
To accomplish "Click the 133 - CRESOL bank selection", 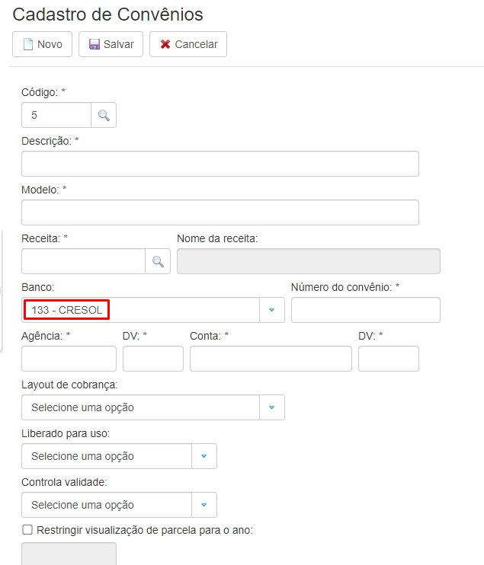I will (67, 310).
